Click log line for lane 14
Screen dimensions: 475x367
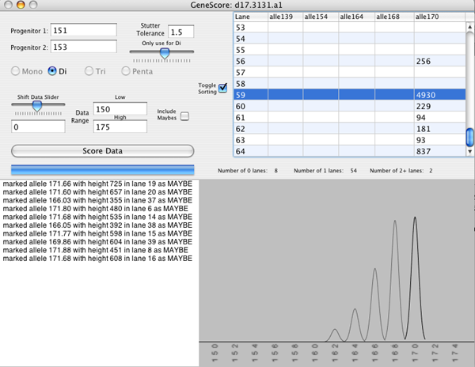(97, 217)
